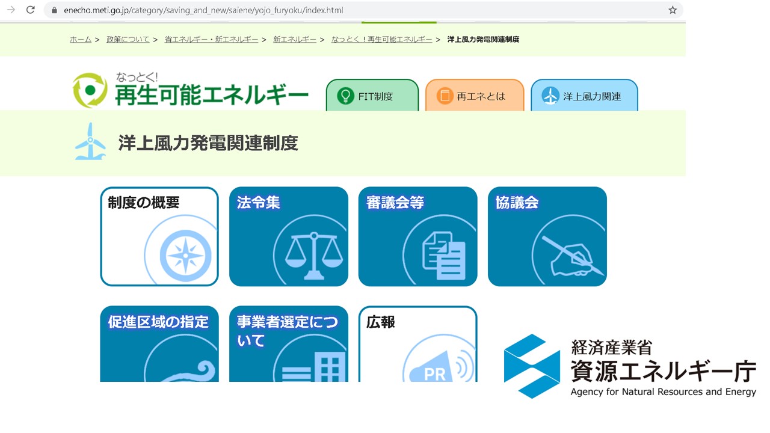
Task: Click the building icon in 事業者選定について
Action: 314,367
